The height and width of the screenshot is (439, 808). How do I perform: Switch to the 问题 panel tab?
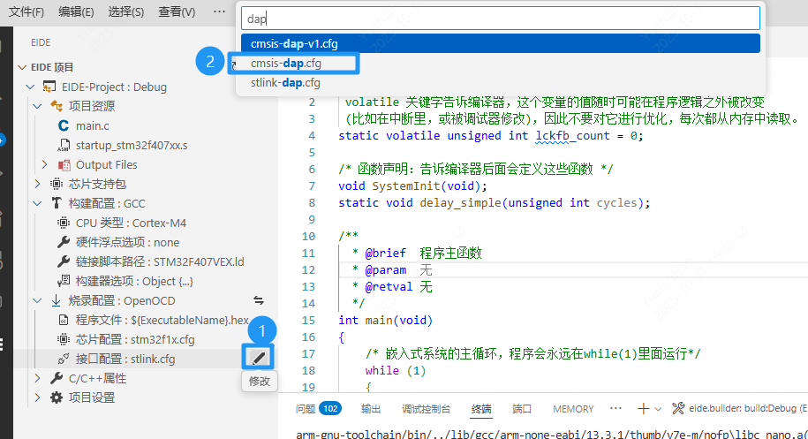(306, 409)
